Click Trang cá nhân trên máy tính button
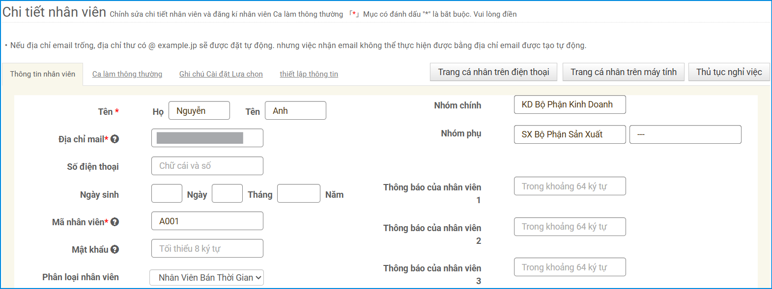Image resolution: width=772 pixels, height=289 pixels. (623, 72)
